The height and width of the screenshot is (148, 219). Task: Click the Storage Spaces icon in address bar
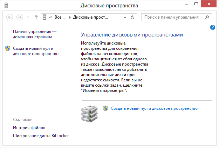[45, 17]
